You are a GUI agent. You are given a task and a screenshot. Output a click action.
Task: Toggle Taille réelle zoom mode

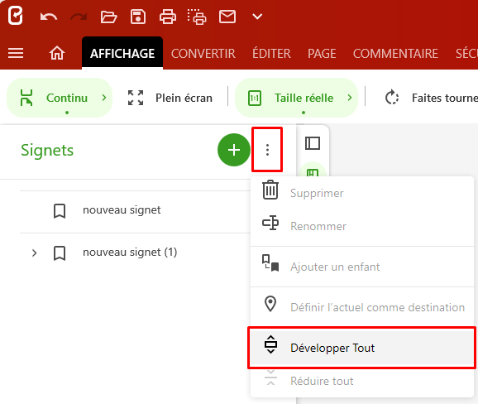pyautogui.click(x=296, y=98)
